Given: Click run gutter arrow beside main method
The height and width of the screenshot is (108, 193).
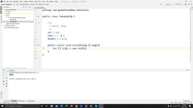Looking at the screenshot, I should click(x=39, y=45).
